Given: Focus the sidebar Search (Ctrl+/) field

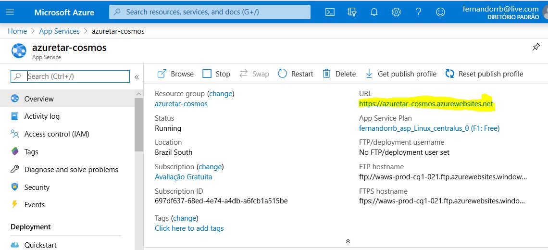Looking at the screenshot, I should click(70, 76).
